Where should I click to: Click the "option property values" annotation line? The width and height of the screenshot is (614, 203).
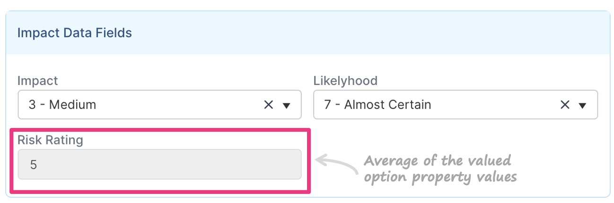coord(440,177)
